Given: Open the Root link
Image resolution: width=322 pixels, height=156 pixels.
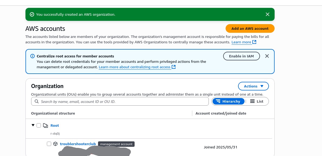Looking at the screenshot, I should pyautogui.click(x=55, y=125).
